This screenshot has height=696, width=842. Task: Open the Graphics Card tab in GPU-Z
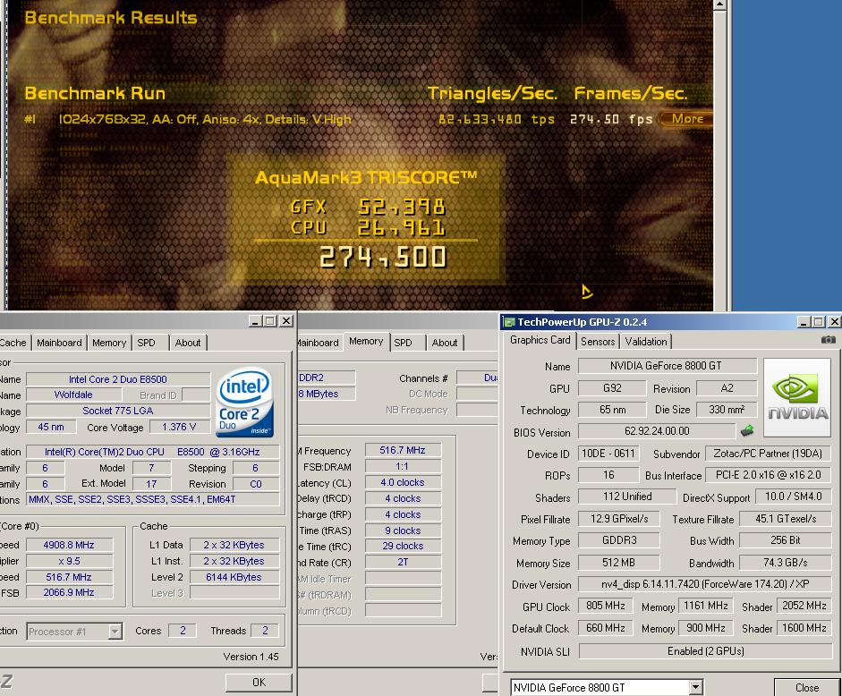540,340
